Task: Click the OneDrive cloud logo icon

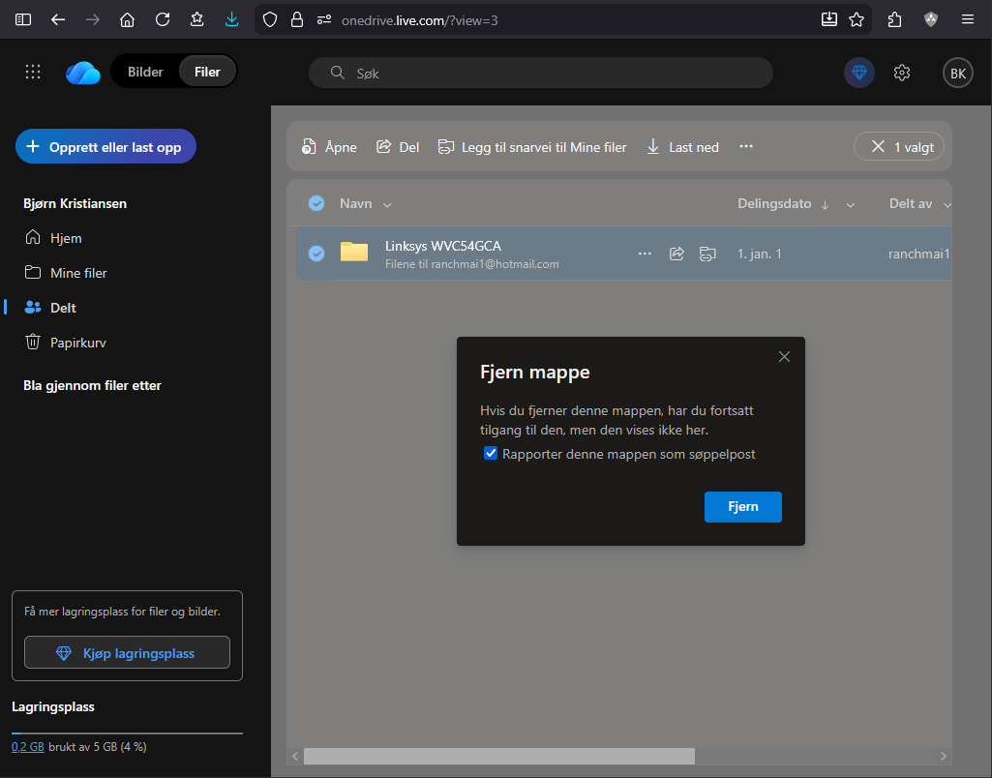Action: (83, 73)
